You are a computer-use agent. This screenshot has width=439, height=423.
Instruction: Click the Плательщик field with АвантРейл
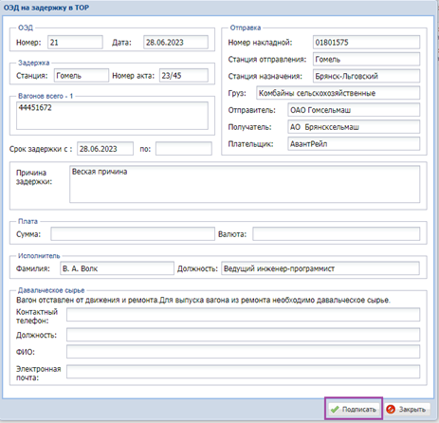[354, 144]
